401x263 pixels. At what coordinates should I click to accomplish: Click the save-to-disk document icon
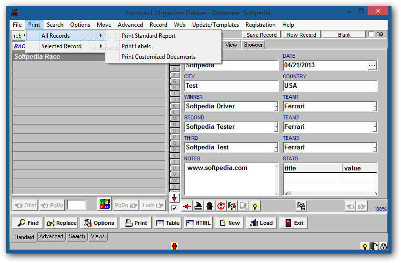(301, 206)
